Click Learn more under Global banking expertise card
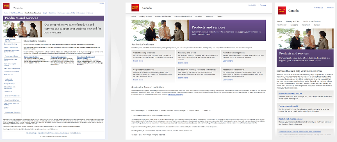Viewport: 337px width, 142px height. pos(138,61)
